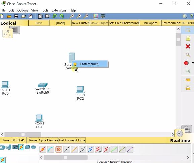Open the Help menu
Image resolution: width=194 pixels, height=163 pixels.
point(73,10)
